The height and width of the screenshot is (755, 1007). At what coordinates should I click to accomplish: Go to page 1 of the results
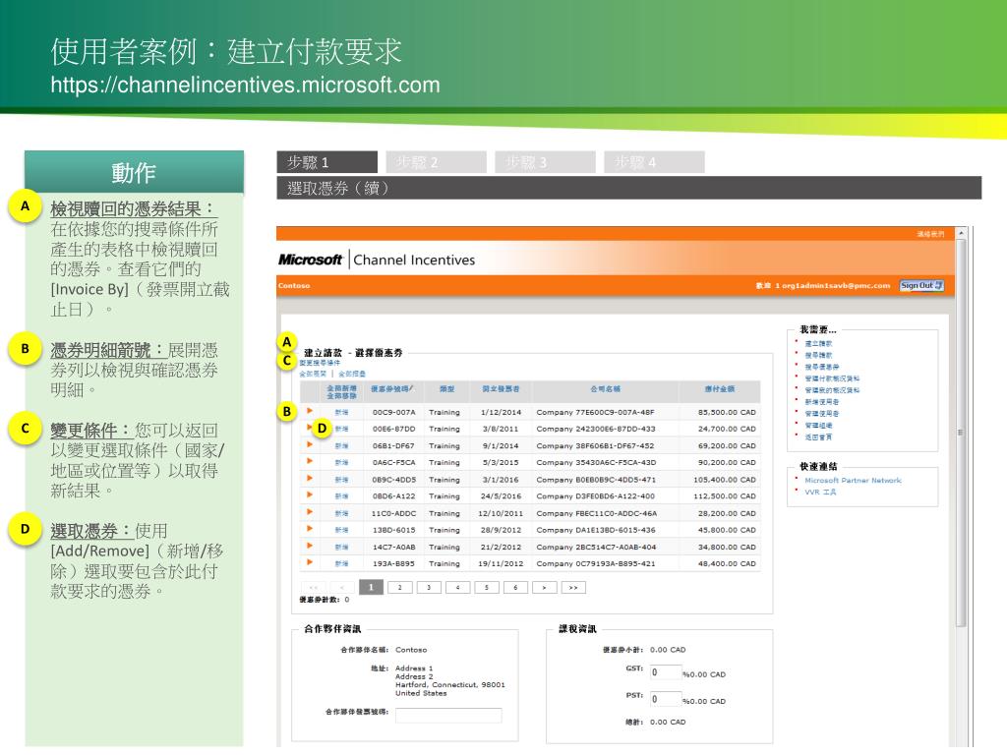click(371, 588)
